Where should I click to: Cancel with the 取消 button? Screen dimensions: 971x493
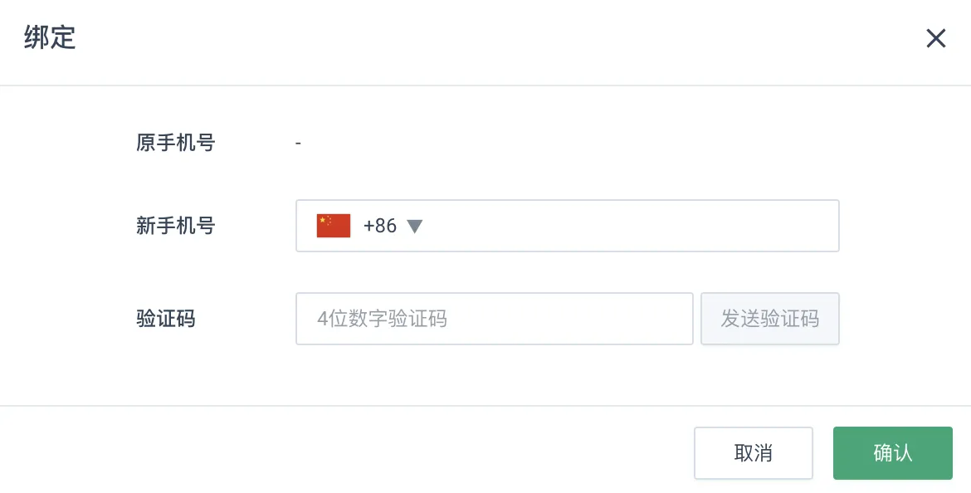[x=753, y=452]
